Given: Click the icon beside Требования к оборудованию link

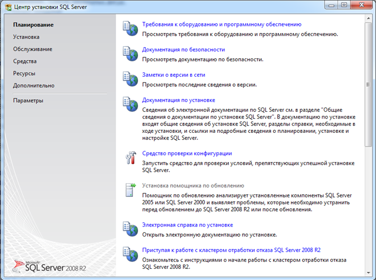Looking at the screenshot, I should [130, 29].
